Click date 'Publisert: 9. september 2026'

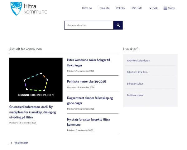pos(80,130)
